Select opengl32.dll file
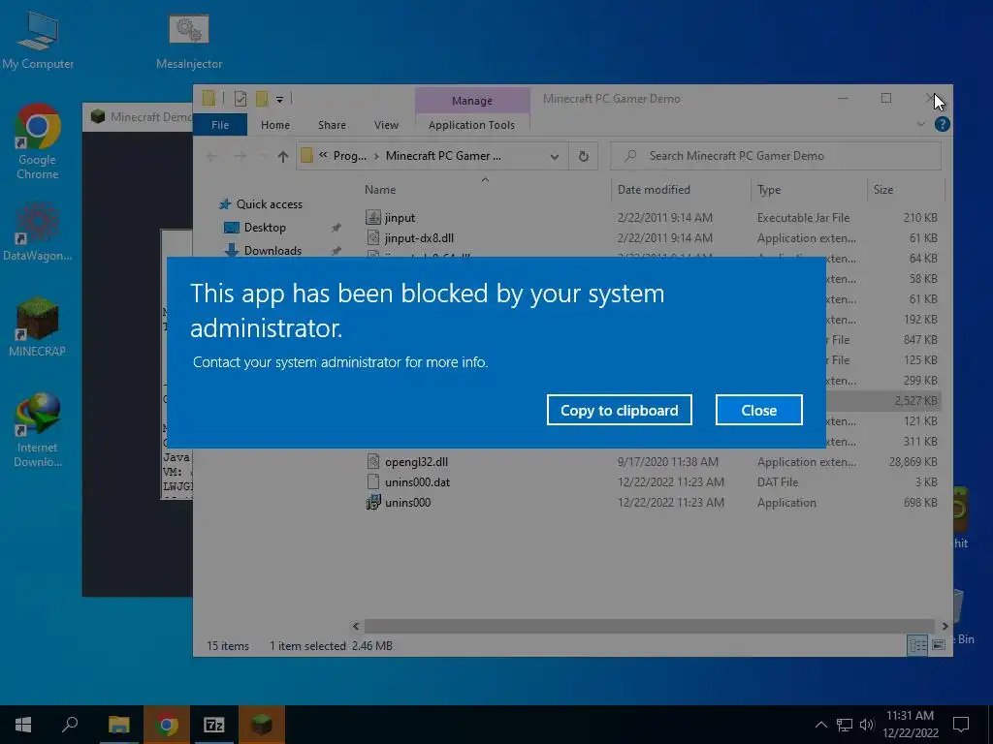993x744 pixels. [651, 462]
